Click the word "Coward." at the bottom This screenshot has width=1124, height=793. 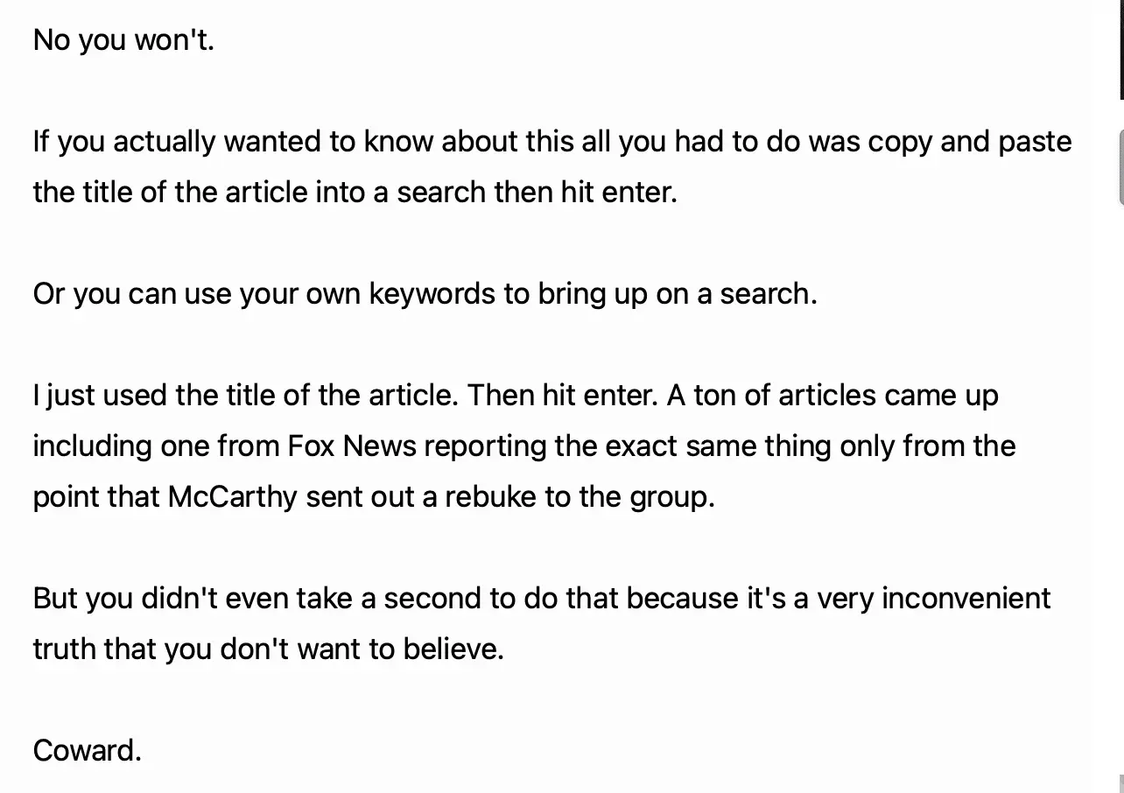[x=87, y=750]
